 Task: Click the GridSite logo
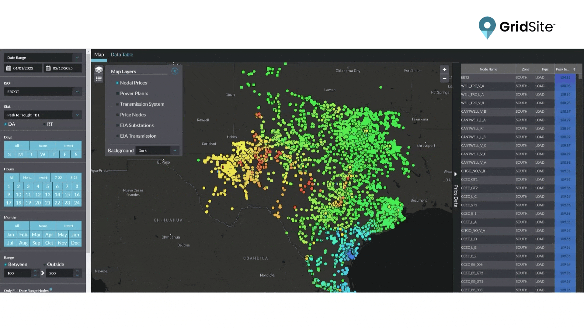point(517,27)
